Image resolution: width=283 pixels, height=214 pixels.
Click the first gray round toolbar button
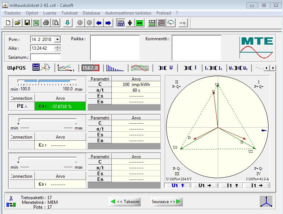pyautogui.click(x=80, y=23)
